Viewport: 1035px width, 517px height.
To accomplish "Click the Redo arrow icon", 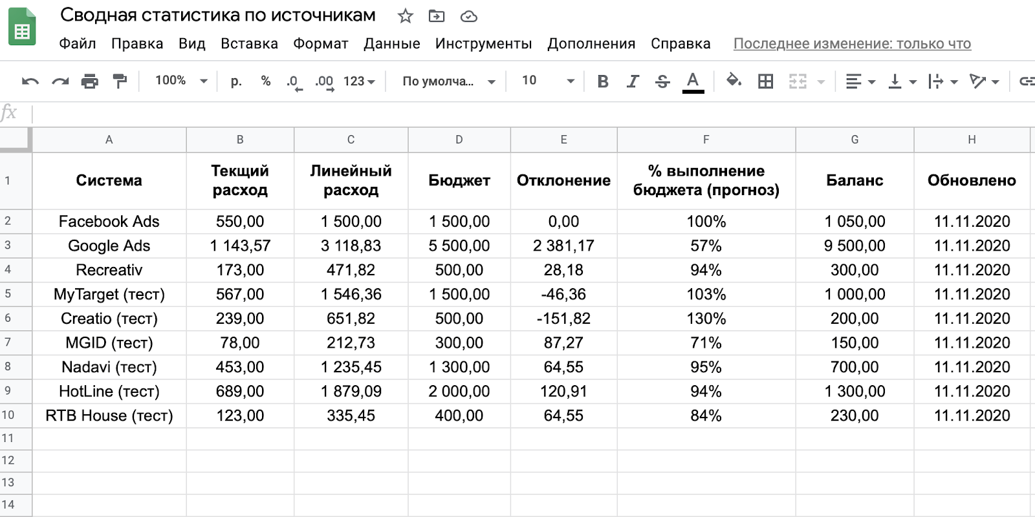I will pyautogui.click(x=60, y=81).
